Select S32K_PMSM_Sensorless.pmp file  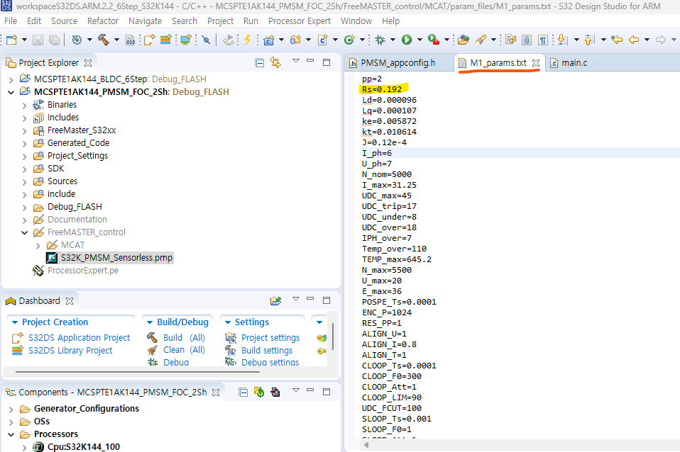116,258
